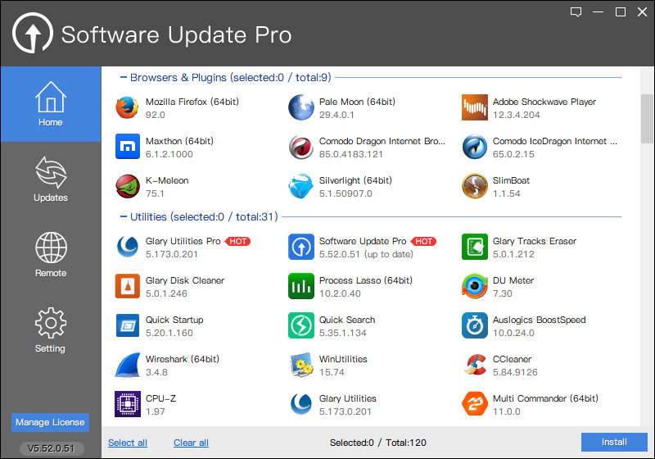Select the Maxthon browser icon

click(x=128, y=147)
